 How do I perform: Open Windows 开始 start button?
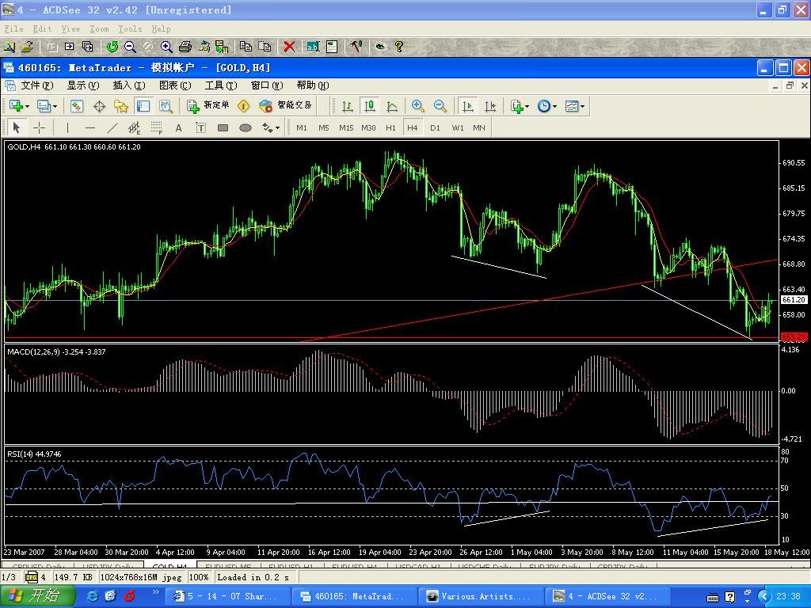click(x=38, y=595)
